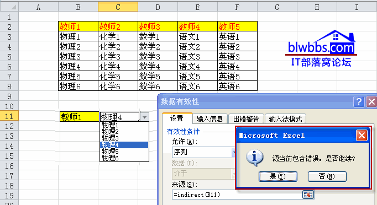Select 物理1 in the dropdown list
This screenshot has width=377, height=205.
124,125
